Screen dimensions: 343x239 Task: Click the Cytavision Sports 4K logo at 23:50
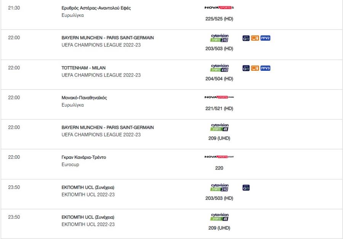(220, 217)
